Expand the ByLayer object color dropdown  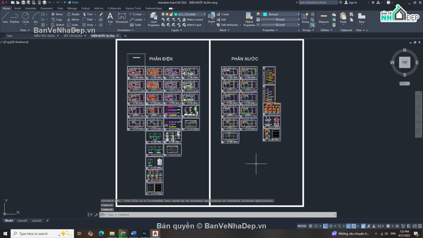(299, 14)
